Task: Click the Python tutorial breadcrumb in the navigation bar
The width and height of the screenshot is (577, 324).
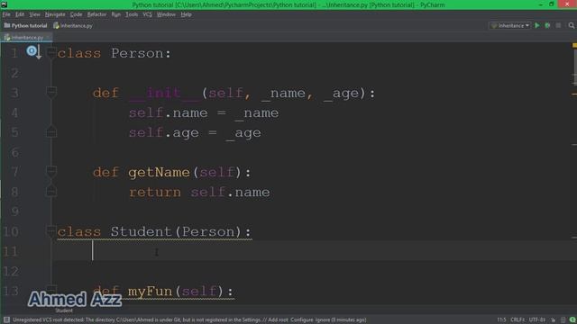Action: click(x=26, y=26)
